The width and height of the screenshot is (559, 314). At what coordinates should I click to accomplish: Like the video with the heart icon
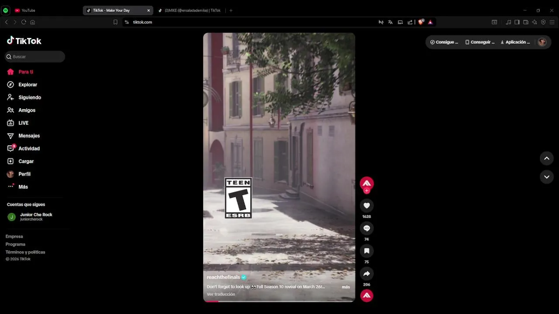[366, 205]
